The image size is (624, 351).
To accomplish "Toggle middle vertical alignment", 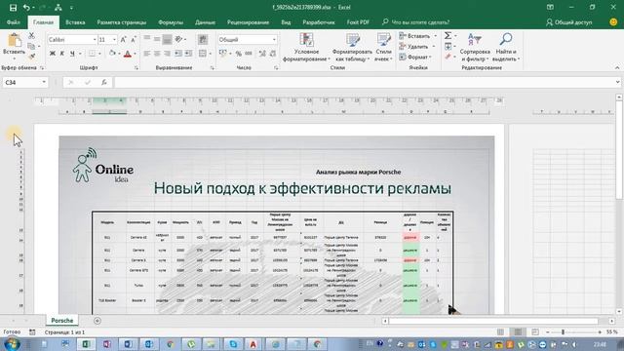I will point(157,39).
